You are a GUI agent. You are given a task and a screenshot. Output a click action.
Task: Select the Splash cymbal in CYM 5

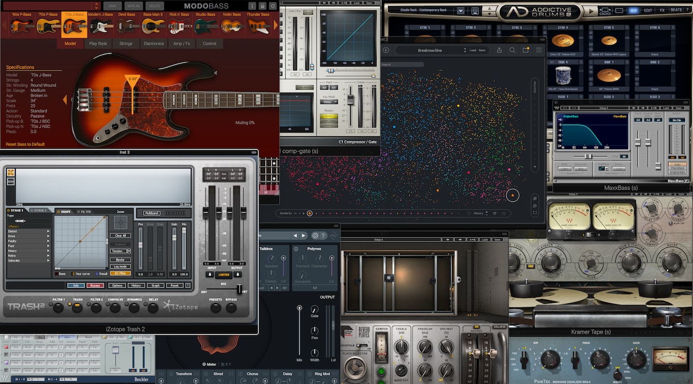tap(609, 41)
